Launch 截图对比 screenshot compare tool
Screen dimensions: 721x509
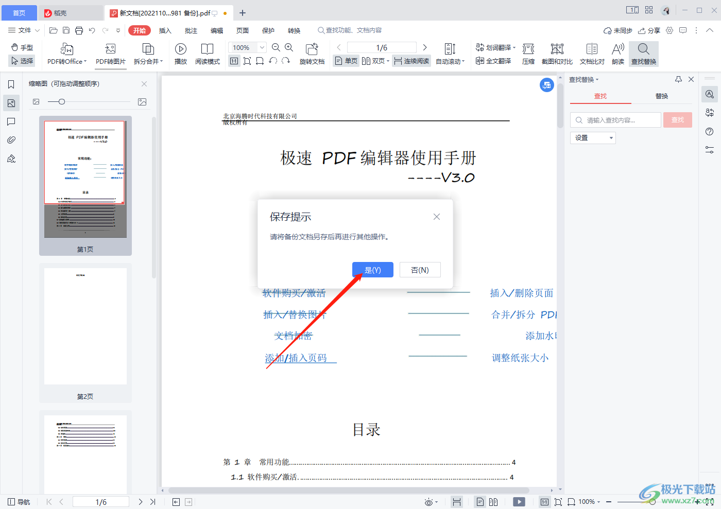pos(557,54)
